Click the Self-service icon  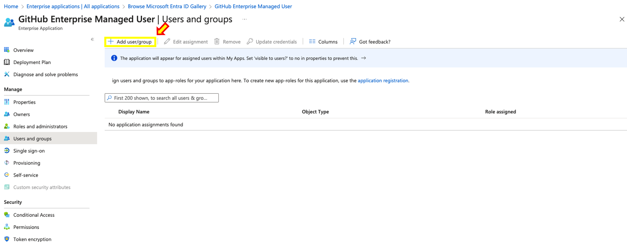tap(7, 175)
